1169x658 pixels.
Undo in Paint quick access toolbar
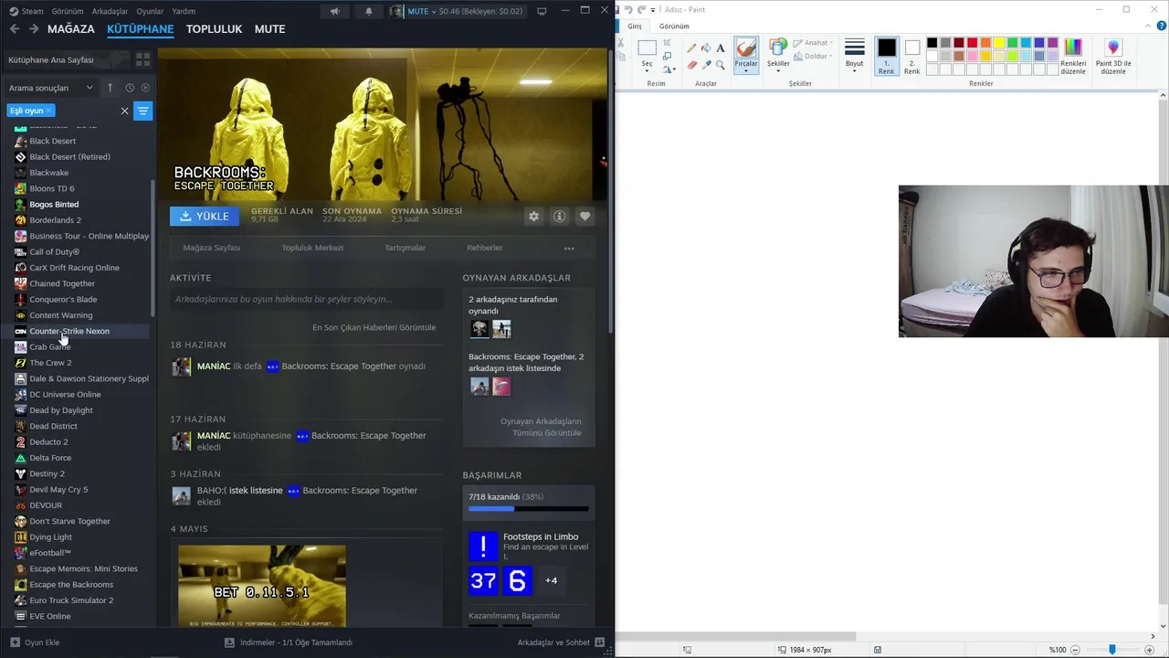[x=628, y=9]
